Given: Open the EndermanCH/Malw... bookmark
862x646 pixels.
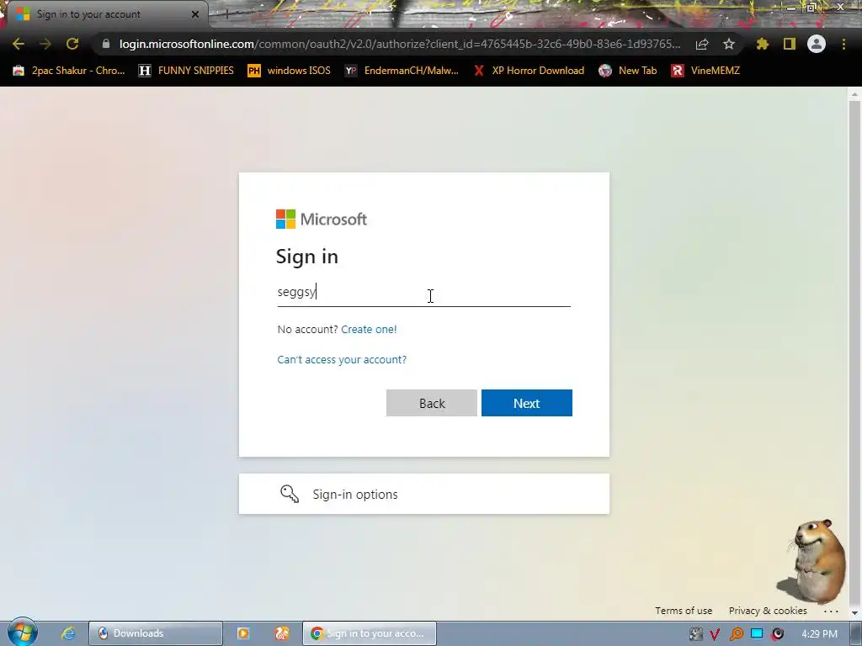Looking at the screenshot, I should point(402,71).
